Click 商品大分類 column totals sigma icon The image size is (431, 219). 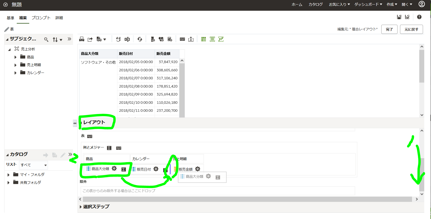click(123, 169)
